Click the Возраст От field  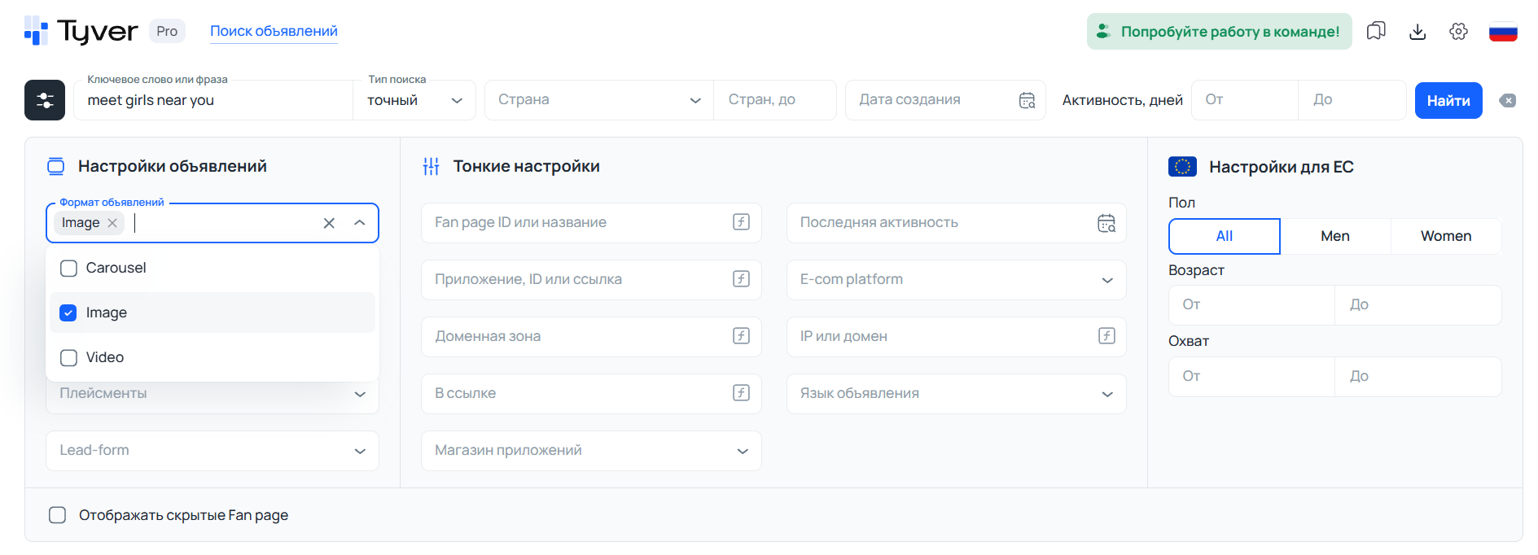pyautogui.click(x=1251, y=305)
